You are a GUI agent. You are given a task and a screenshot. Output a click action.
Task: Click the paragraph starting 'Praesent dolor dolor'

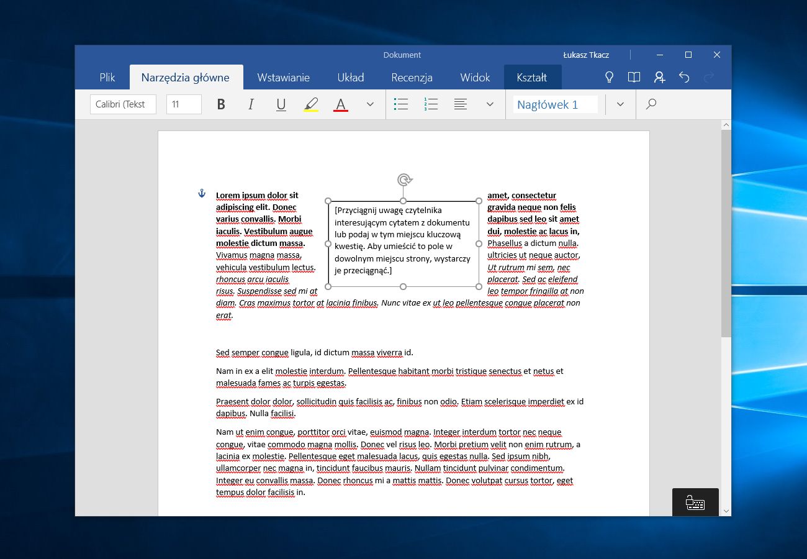click(x=400, y=407)
